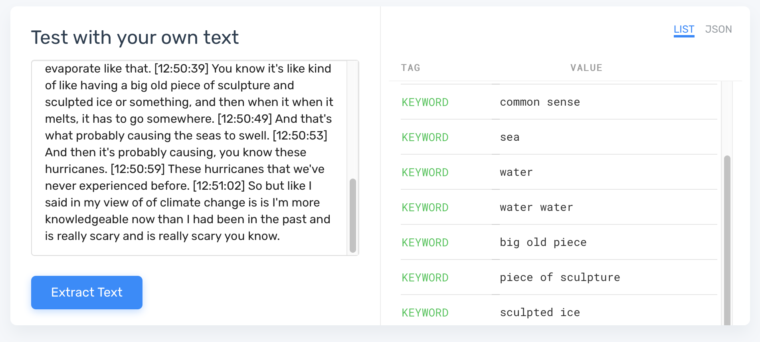Select the 'common sense' keyword row
The width and height of the screenshot is (760, 342).
tap(559, 102)
